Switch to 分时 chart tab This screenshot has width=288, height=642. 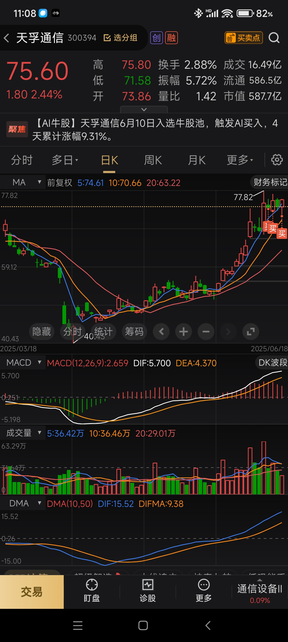(22, 160)
